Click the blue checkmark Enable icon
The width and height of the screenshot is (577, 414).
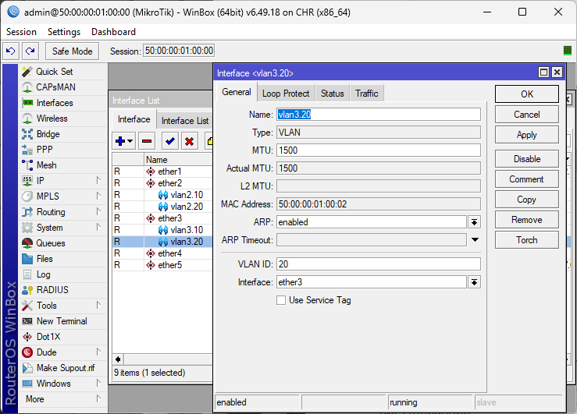[169, 141]
